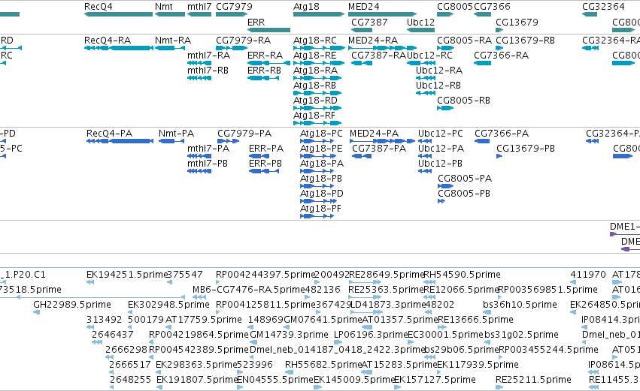Image resolution: width=640 pixels, height=391 pixels.
Task: Select the mthl7 gene glyph
Action: coord(199,14)
